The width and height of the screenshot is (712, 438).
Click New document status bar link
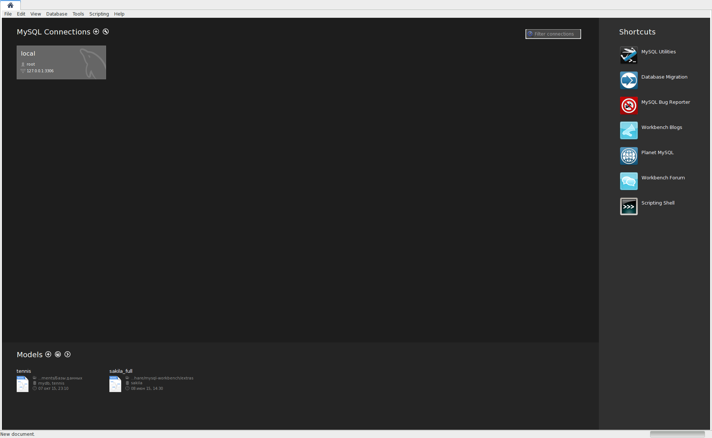click(17, 434)
